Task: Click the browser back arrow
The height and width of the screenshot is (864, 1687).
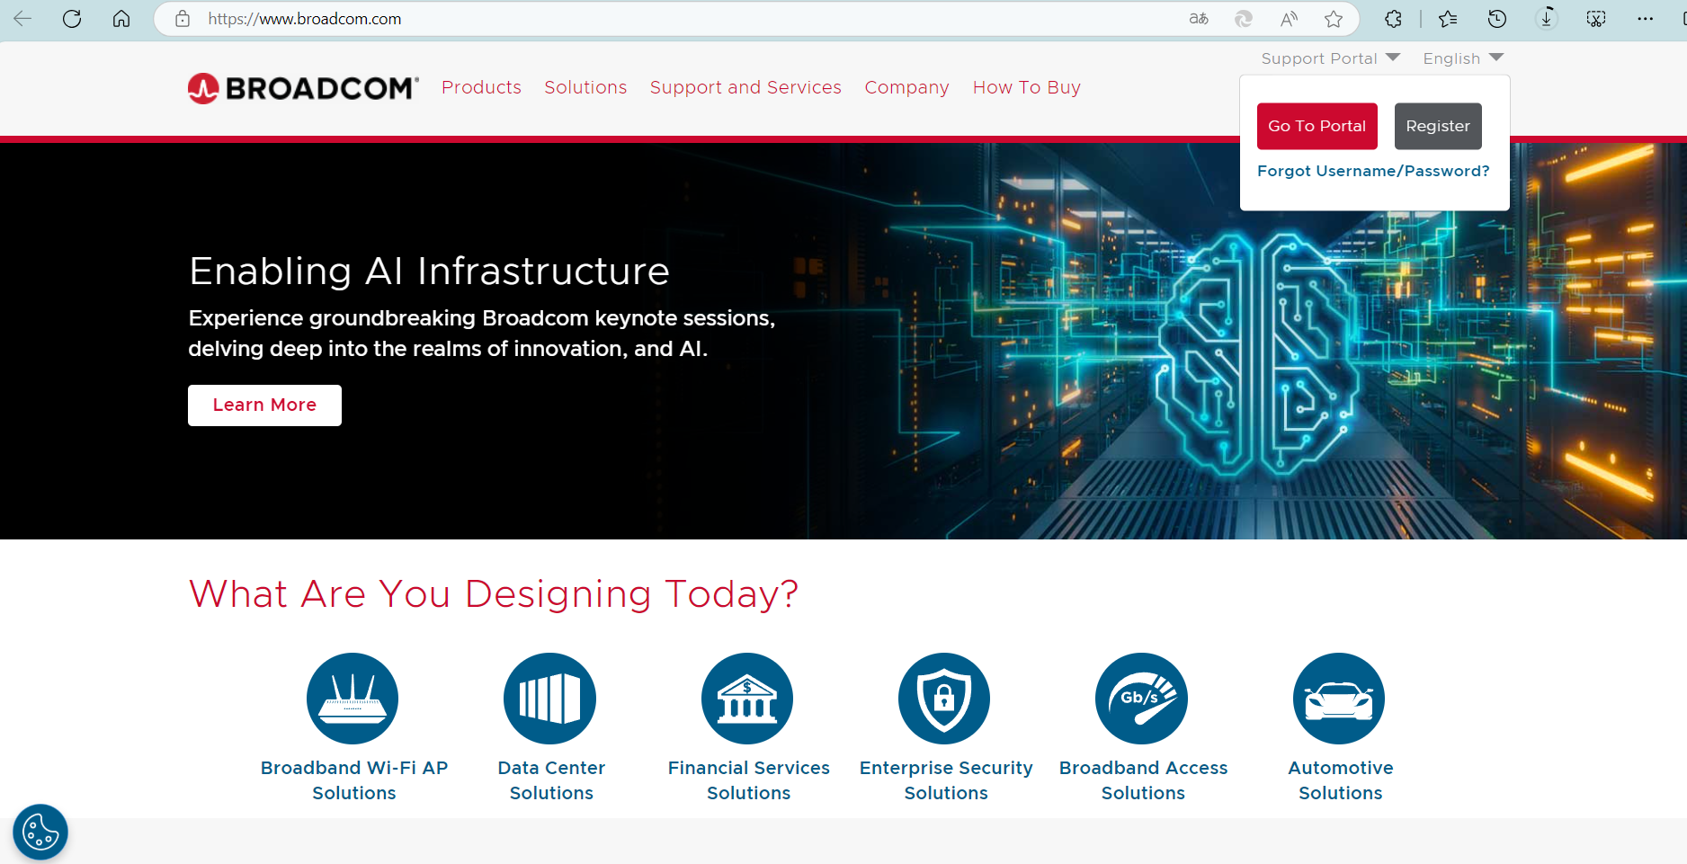Action: coord(22,19)
